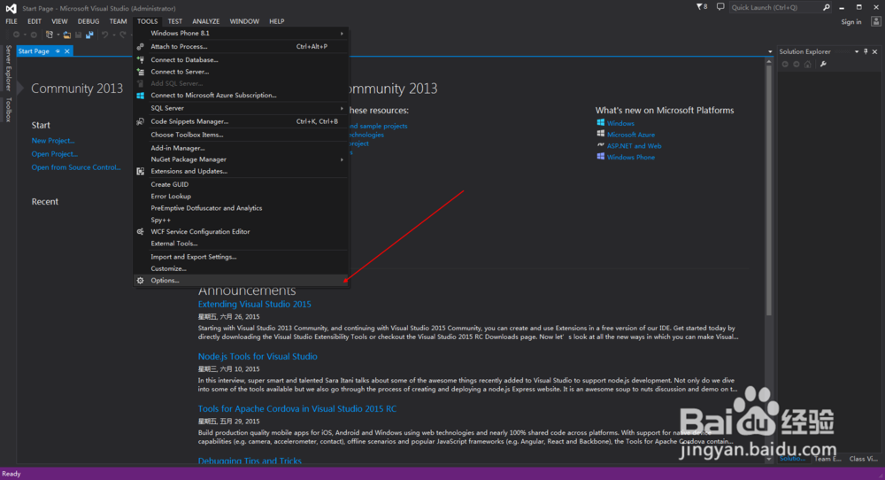Collapse the Start Page side panel triangle
Viewport: 885px width, 480px height.
point(20,88)
